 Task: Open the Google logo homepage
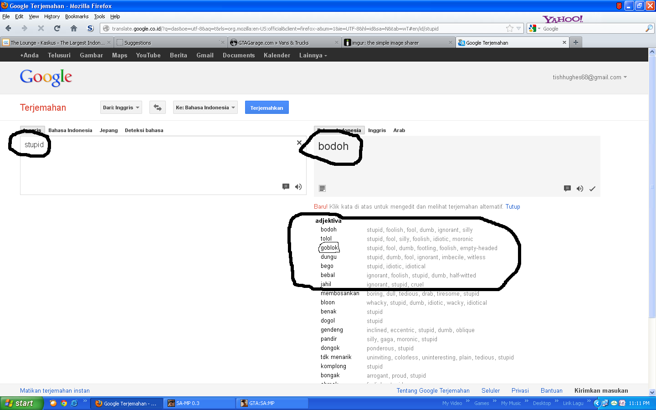coord(46,77)
